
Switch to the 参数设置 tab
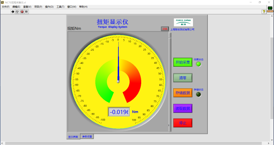(87, 137)
